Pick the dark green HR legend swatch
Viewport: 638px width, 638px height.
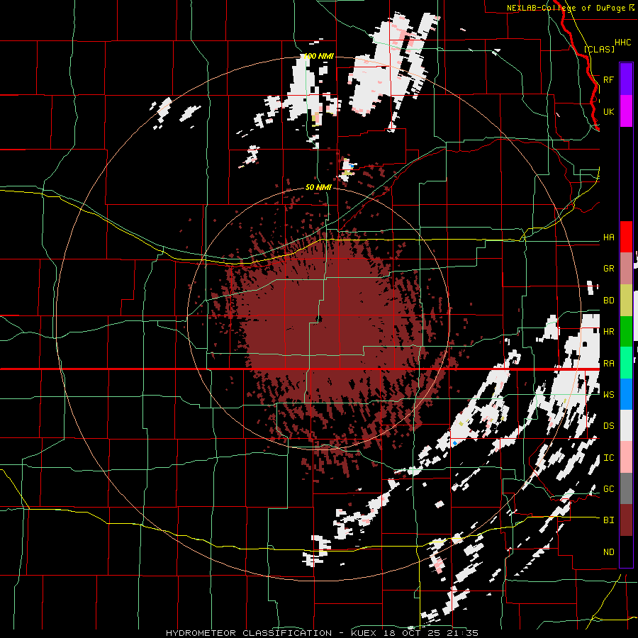click(x=626, y=332)
